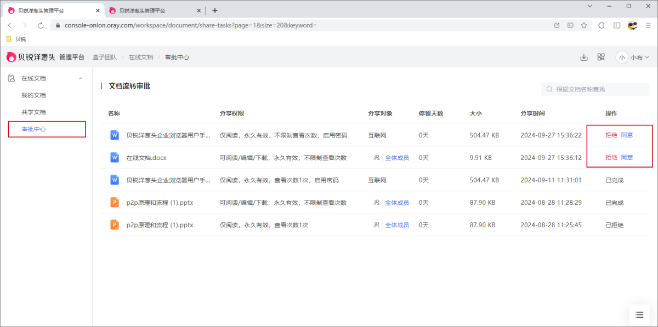This screenshot has width=658, height=327.
Task: Click the download icon in platform header
Action: click(x=584, y=57)
